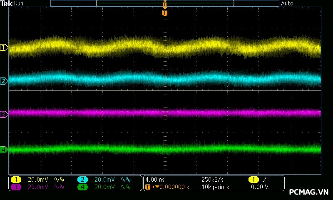
Task: Click the 0.00 V trigger level readout
Action: click(259, 187)
